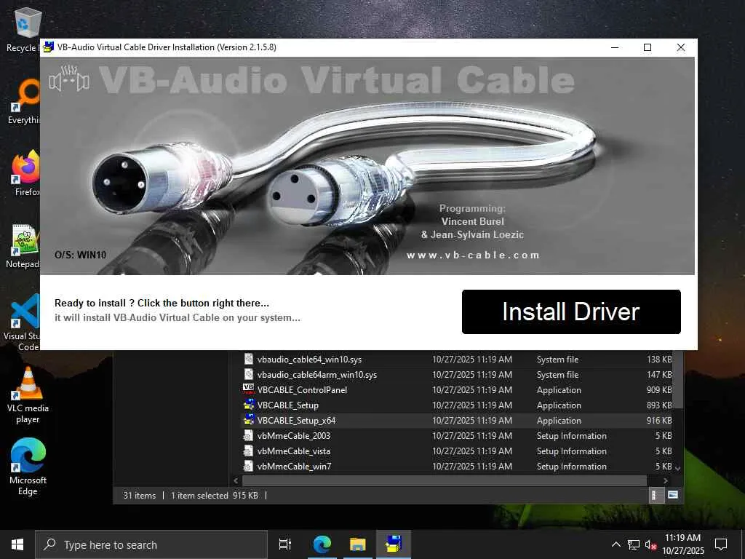The width and height of the screenshot is (745, 559).
Task: Open the taskbar clock and date
Action: point(682,544)
